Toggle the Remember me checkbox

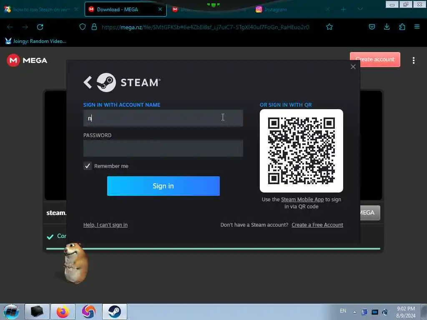[88, 166]
